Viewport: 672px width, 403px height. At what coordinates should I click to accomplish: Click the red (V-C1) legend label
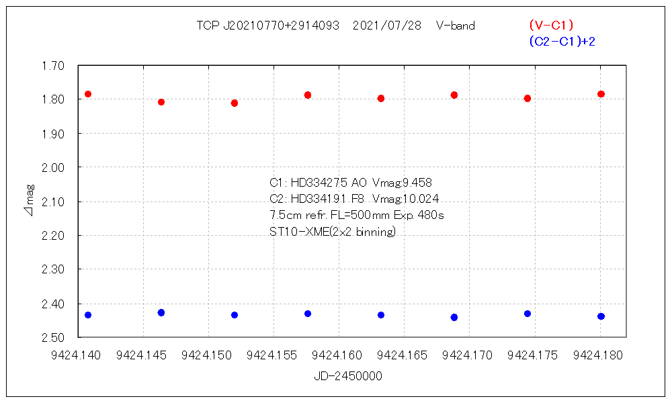pos(550,26)
